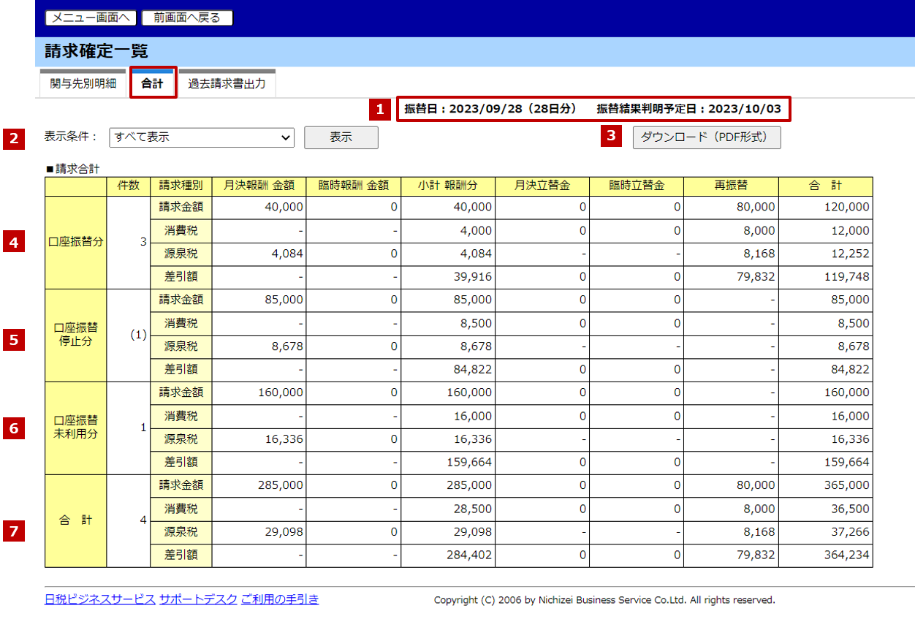Switch to the 関与先別明細 tab
This screenshot has height=630, width=915.
[x=83, y=84]
